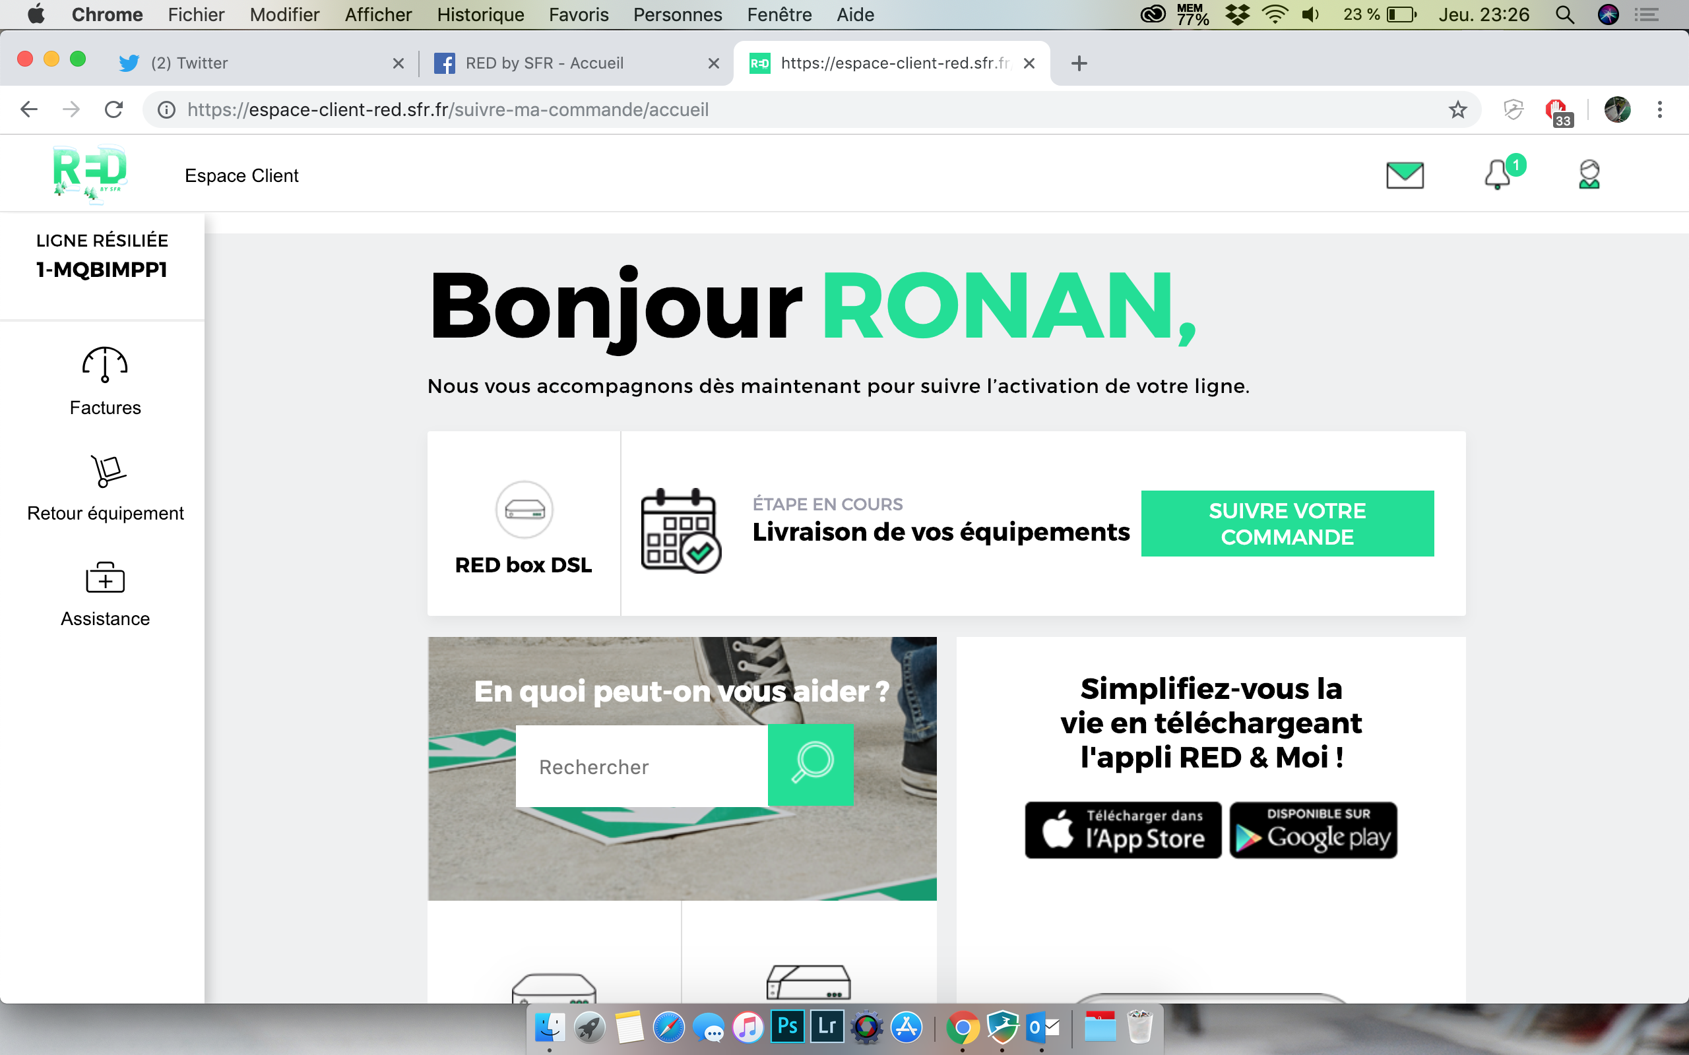Go back with browser back arrow

pos(28,109)
